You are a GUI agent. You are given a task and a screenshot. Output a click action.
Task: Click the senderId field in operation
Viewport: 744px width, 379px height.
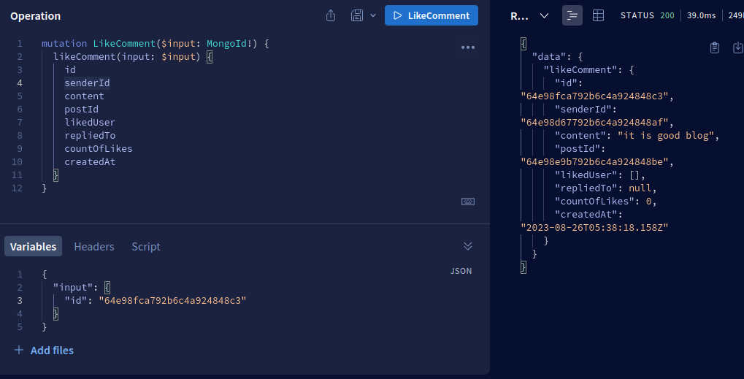(88, 83)
